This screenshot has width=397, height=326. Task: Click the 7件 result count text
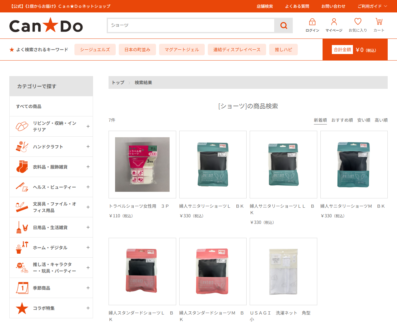(112, 120)
